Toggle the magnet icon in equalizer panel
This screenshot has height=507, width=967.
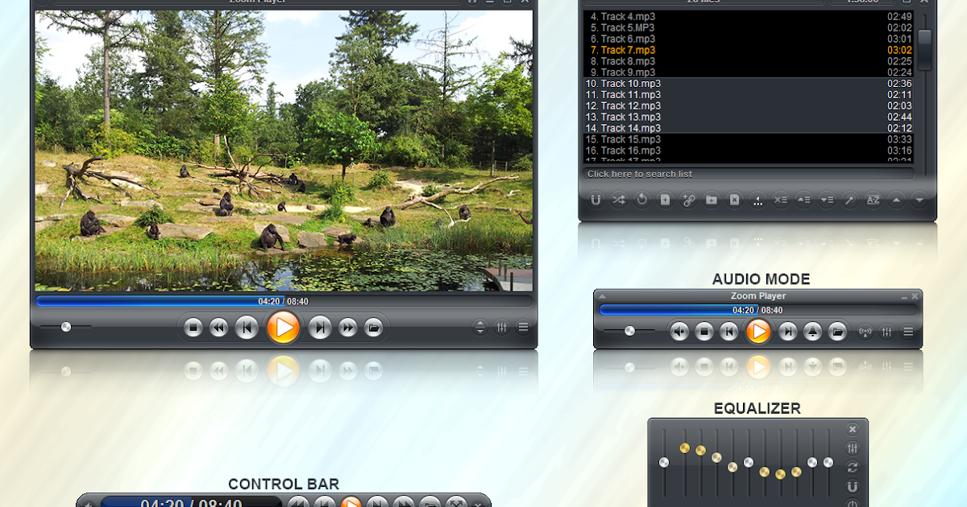(853, 487)
